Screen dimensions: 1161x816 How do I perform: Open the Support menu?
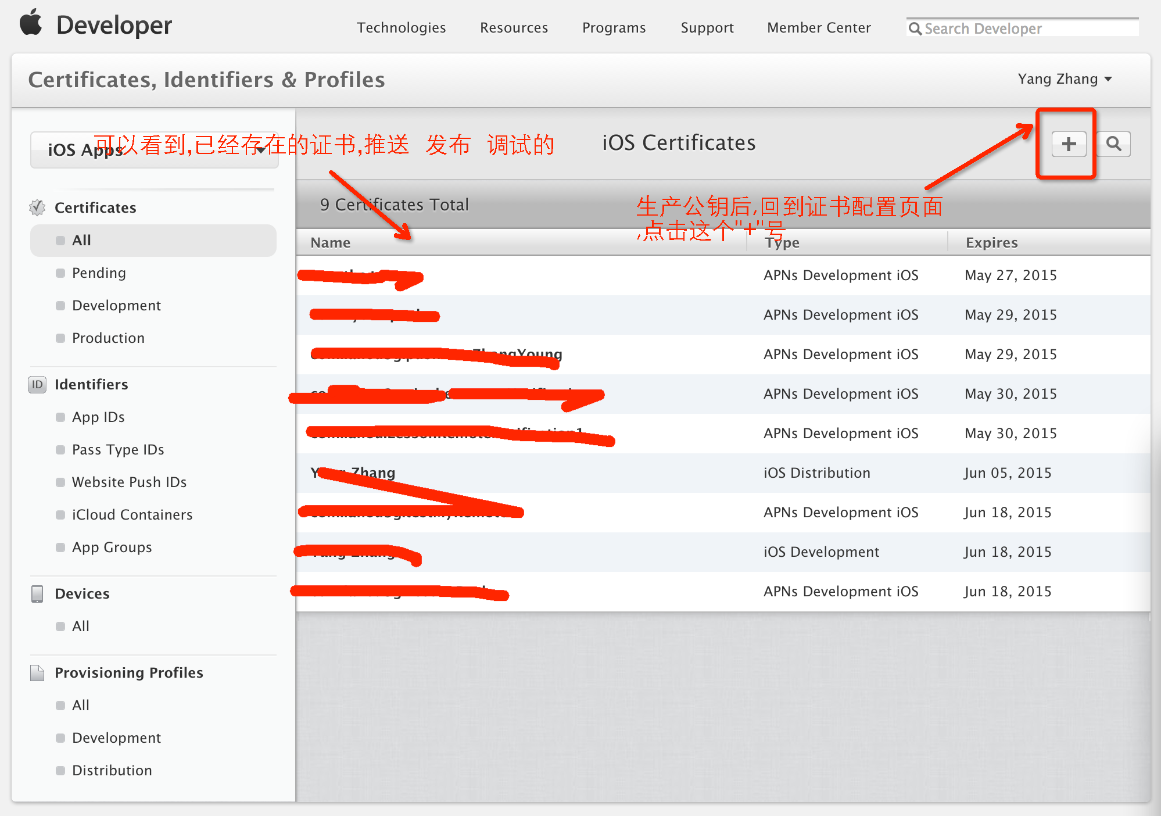[707, 27]
